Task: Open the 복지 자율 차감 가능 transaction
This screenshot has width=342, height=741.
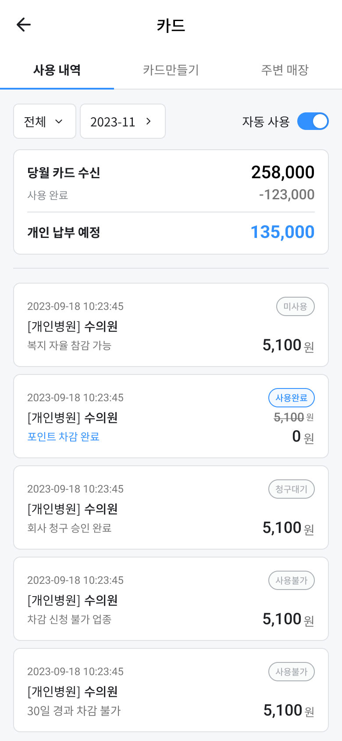Action: tap(171, 325)
